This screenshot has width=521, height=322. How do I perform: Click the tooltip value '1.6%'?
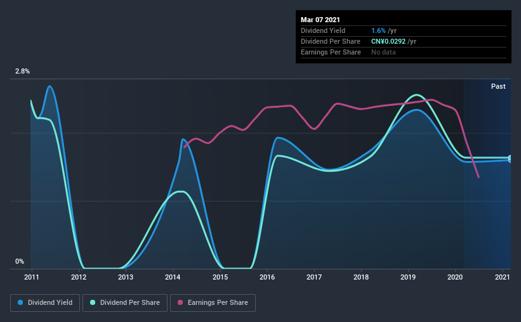pos(378,30)
